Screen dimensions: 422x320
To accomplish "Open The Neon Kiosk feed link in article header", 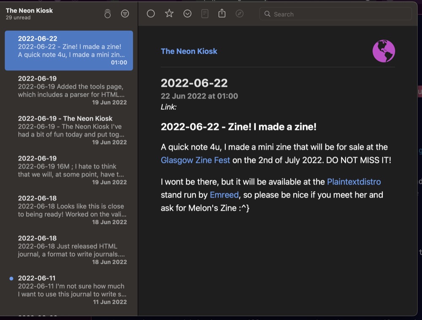I will coord(189,51).
